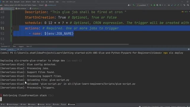Open the Window menu
Image resolution: width=190 pixels, height=107 pixels.
[51, 2]
